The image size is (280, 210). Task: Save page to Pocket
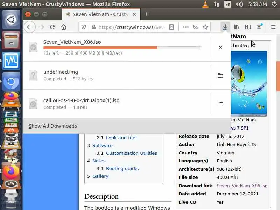[x=196, y=27]
